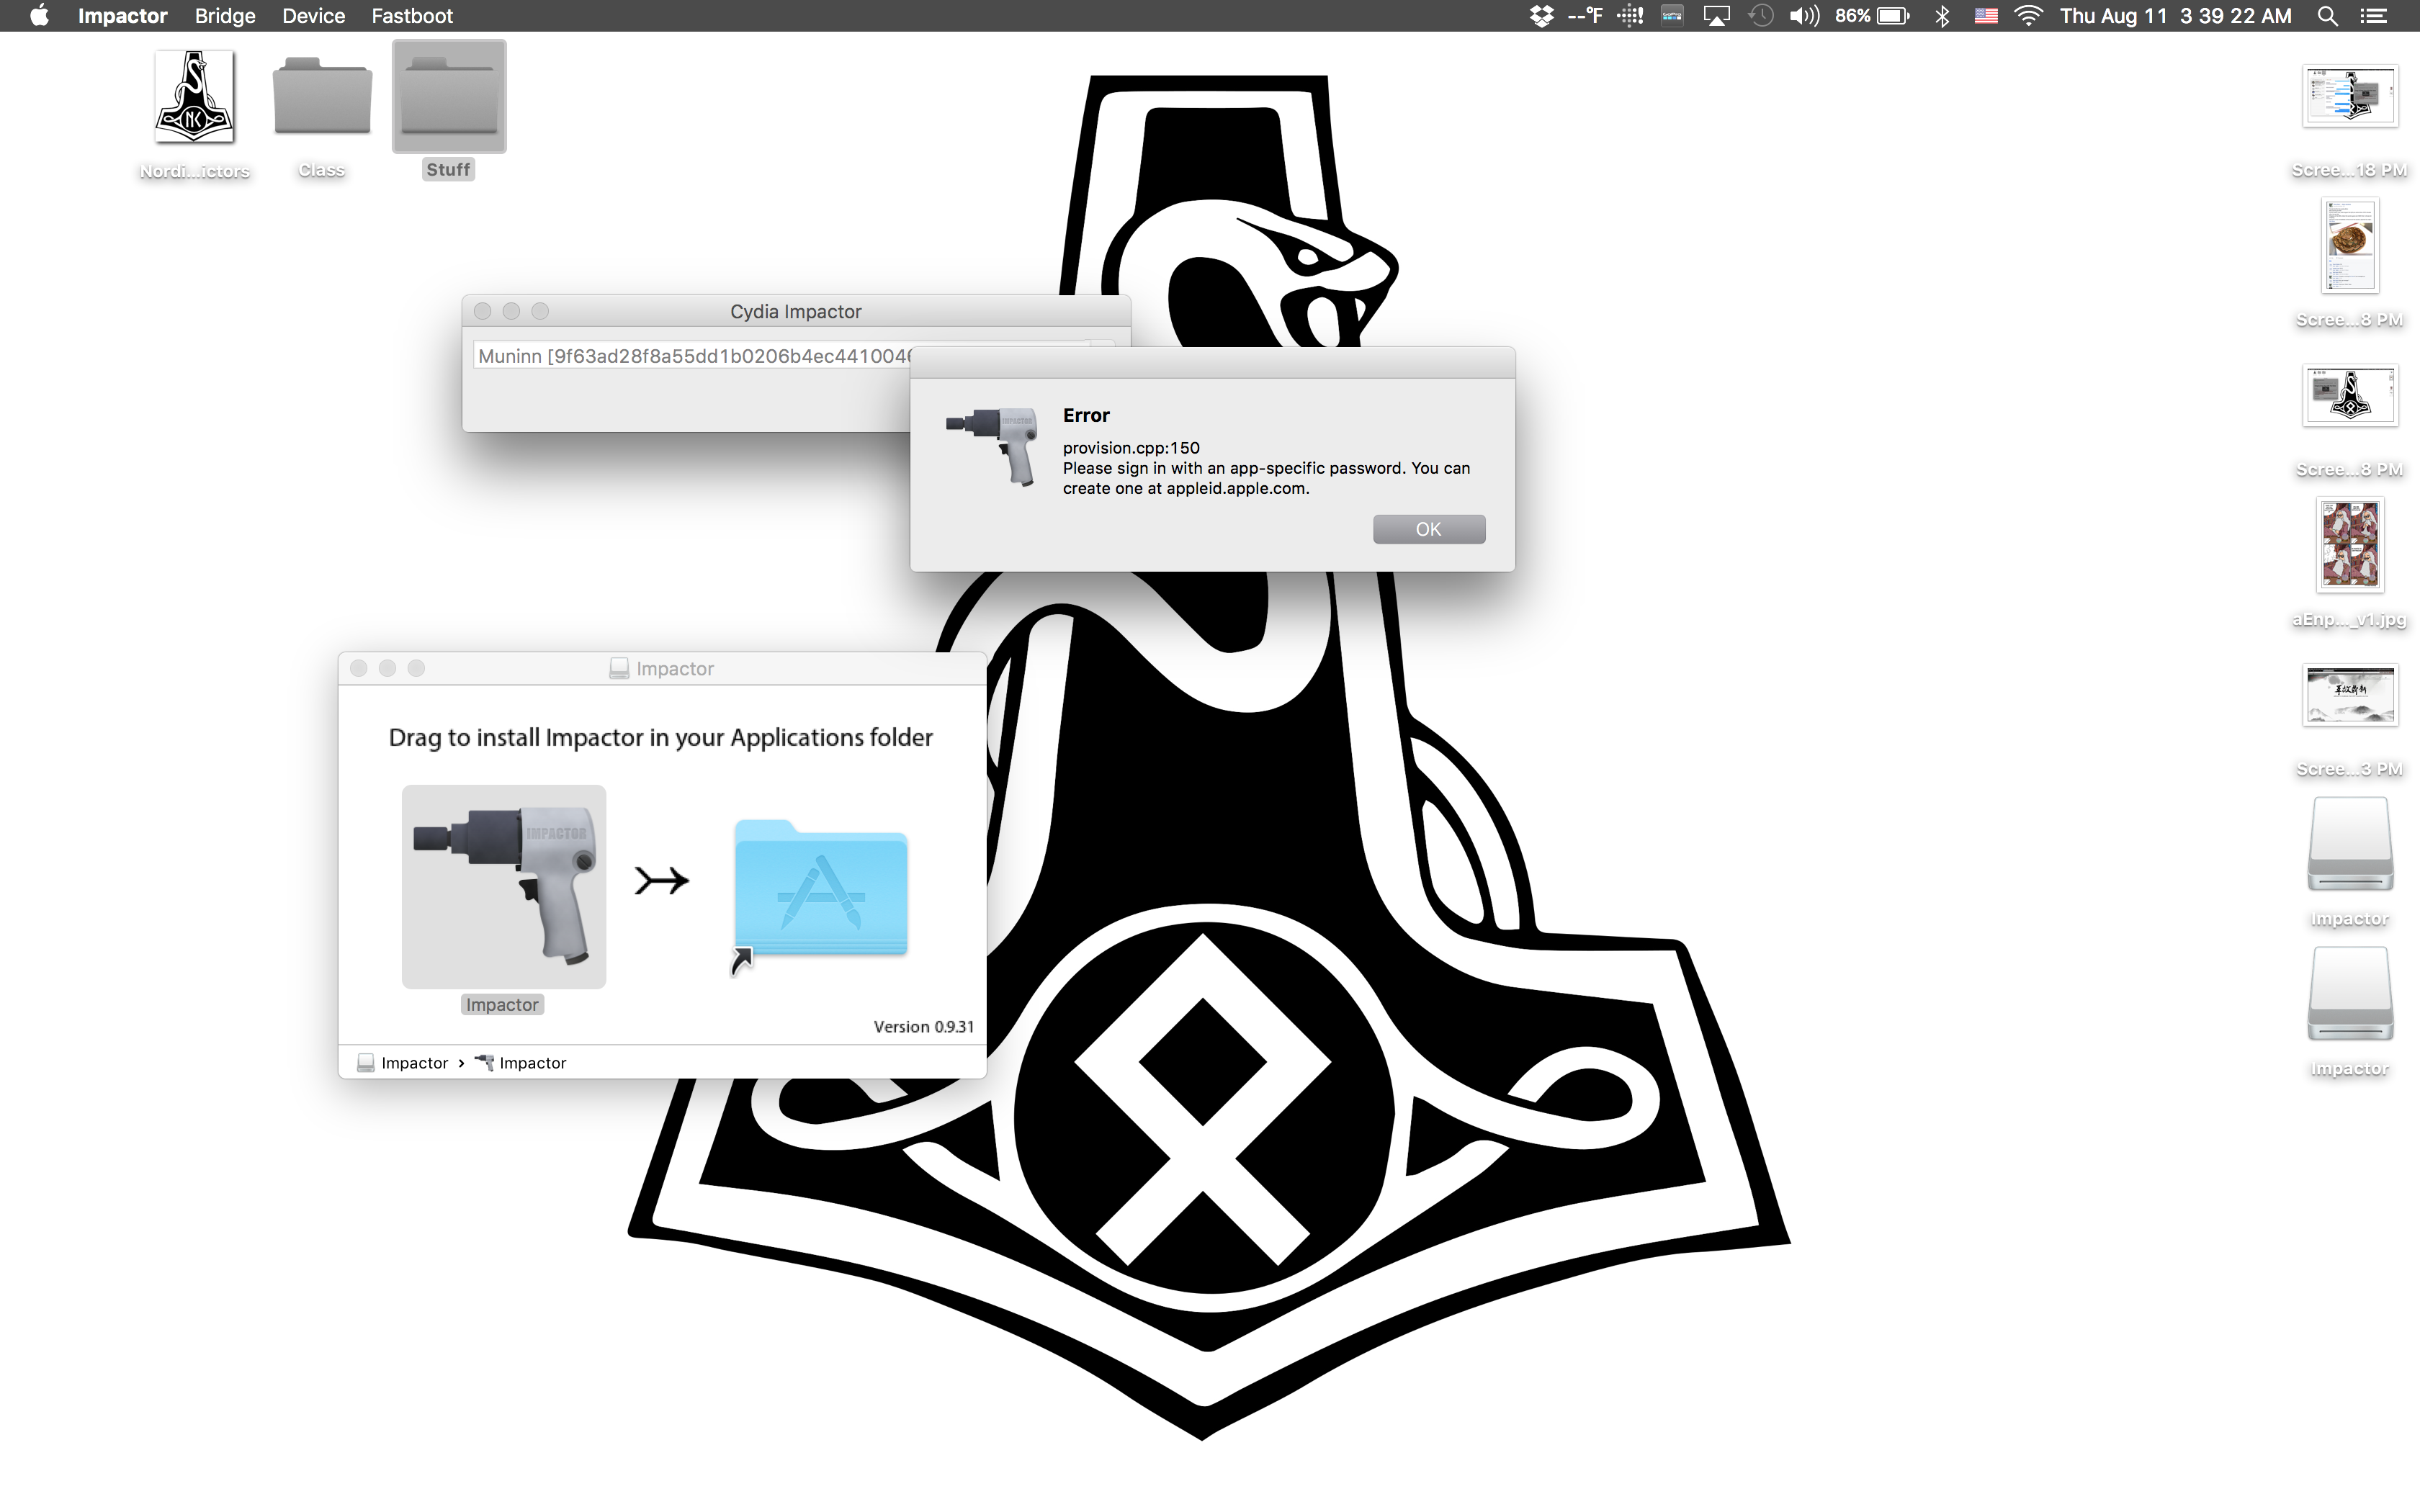The image size is (2420, 1512).
Task: Select the Nordi...ictors desktop file
Action: (194, 115)
